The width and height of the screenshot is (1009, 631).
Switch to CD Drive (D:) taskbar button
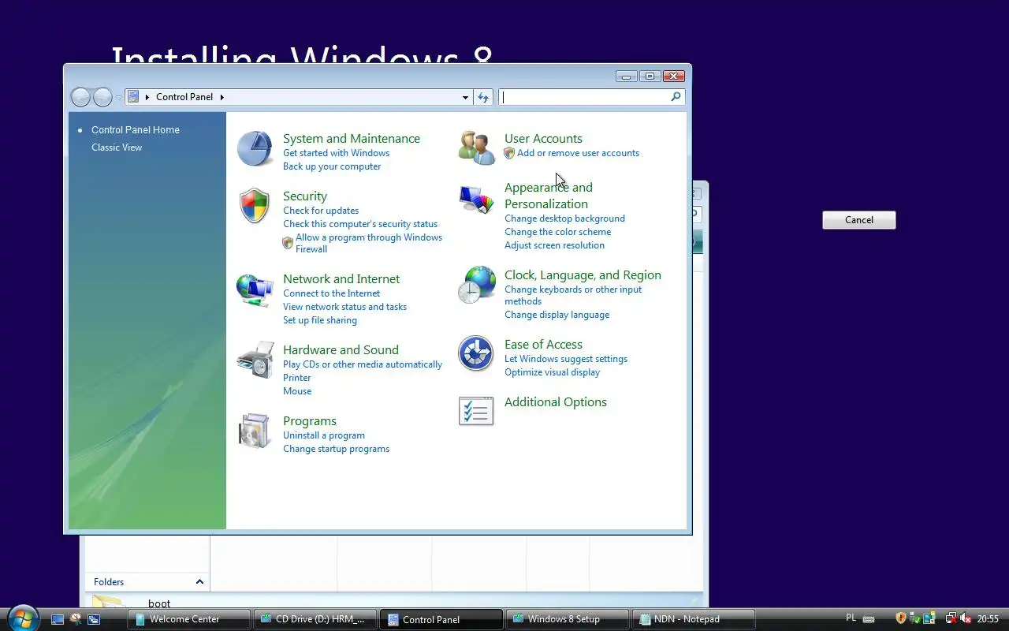315,619
